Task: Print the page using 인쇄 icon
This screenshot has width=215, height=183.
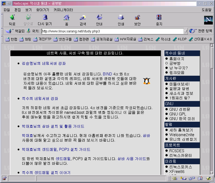Action: click(121, 20)
